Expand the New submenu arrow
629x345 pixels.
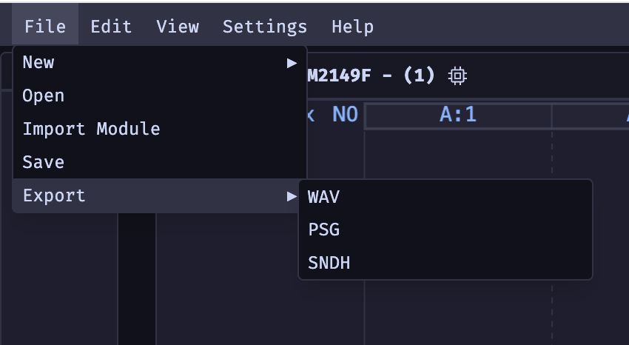(292, 63)
